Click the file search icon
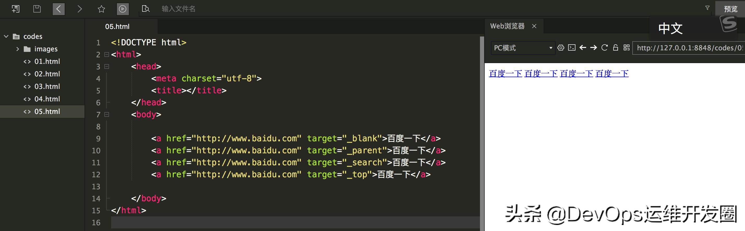 pos(146,9)
